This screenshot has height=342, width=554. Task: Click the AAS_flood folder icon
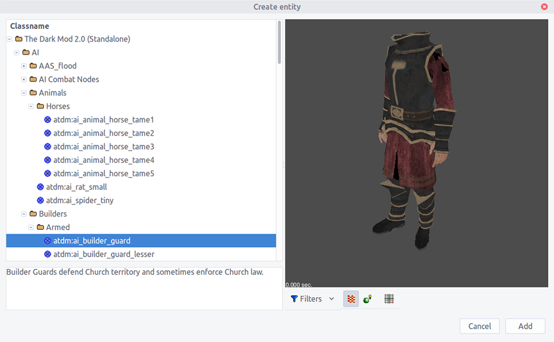(x=33, y=66)
